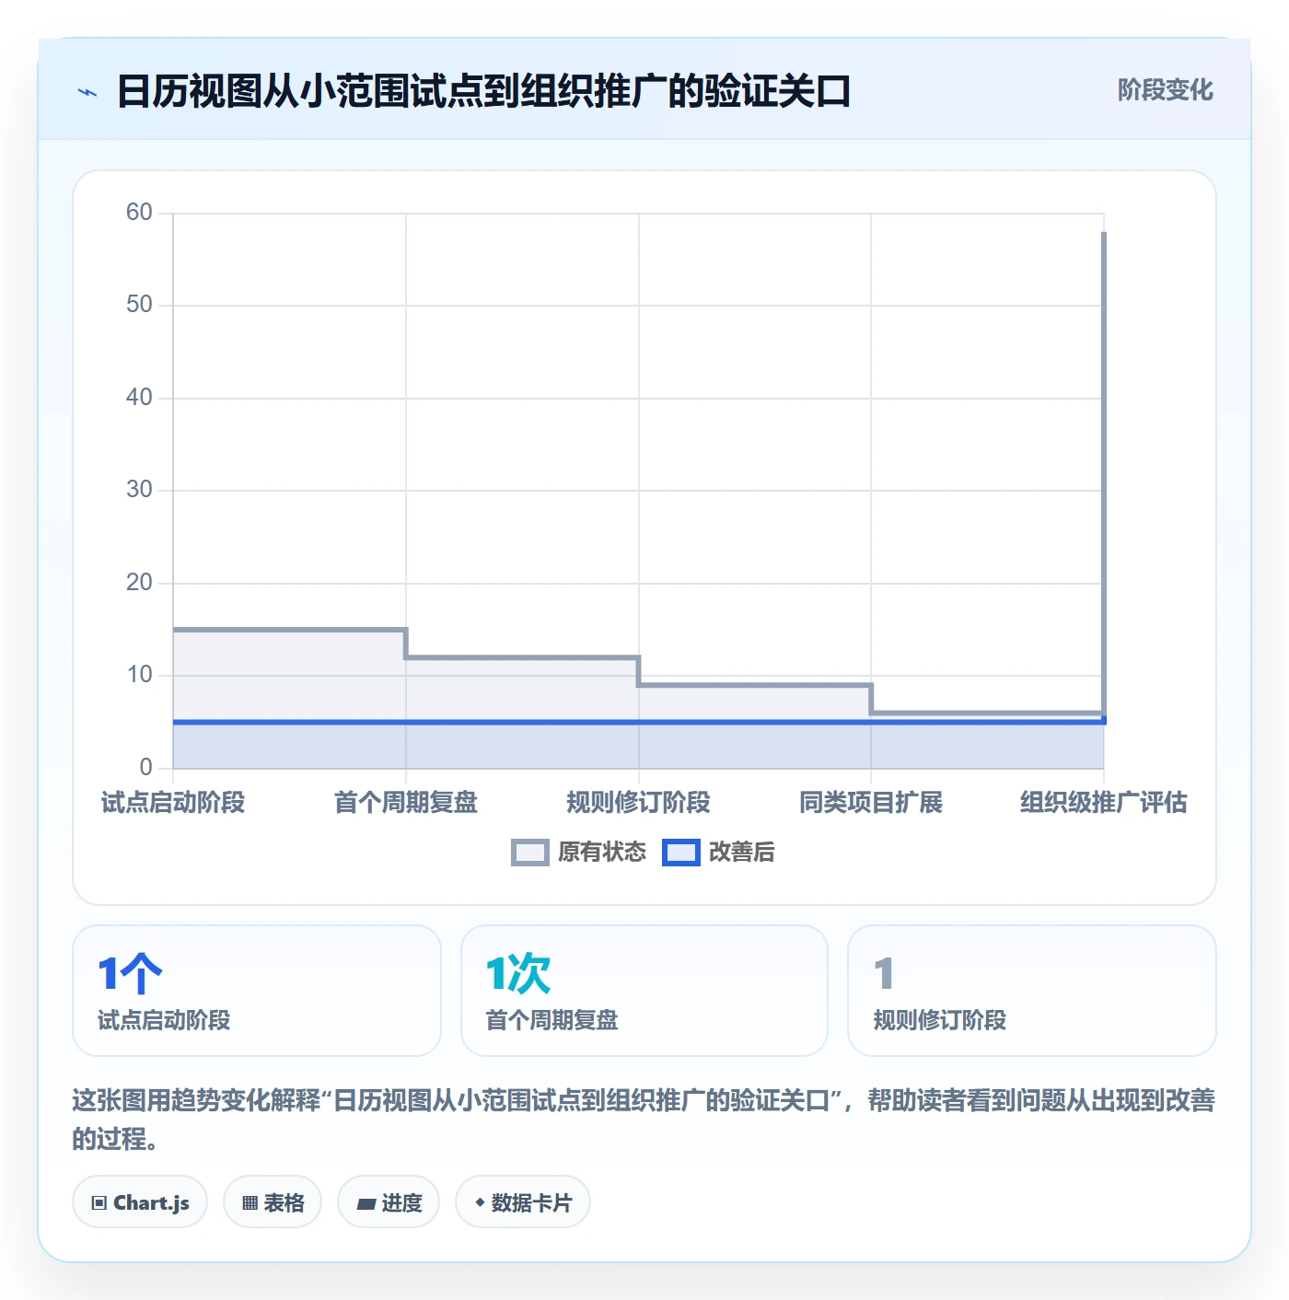Click the lightning bolt icon beside the title
The image size is (1289, 1300).
point(87,92)
